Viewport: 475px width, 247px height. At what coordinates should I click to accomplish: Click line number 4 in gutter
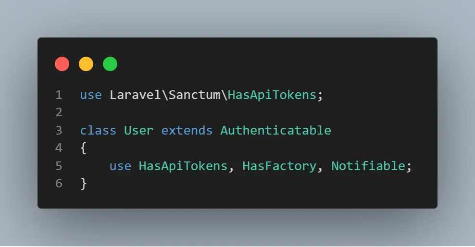(59, 148)
